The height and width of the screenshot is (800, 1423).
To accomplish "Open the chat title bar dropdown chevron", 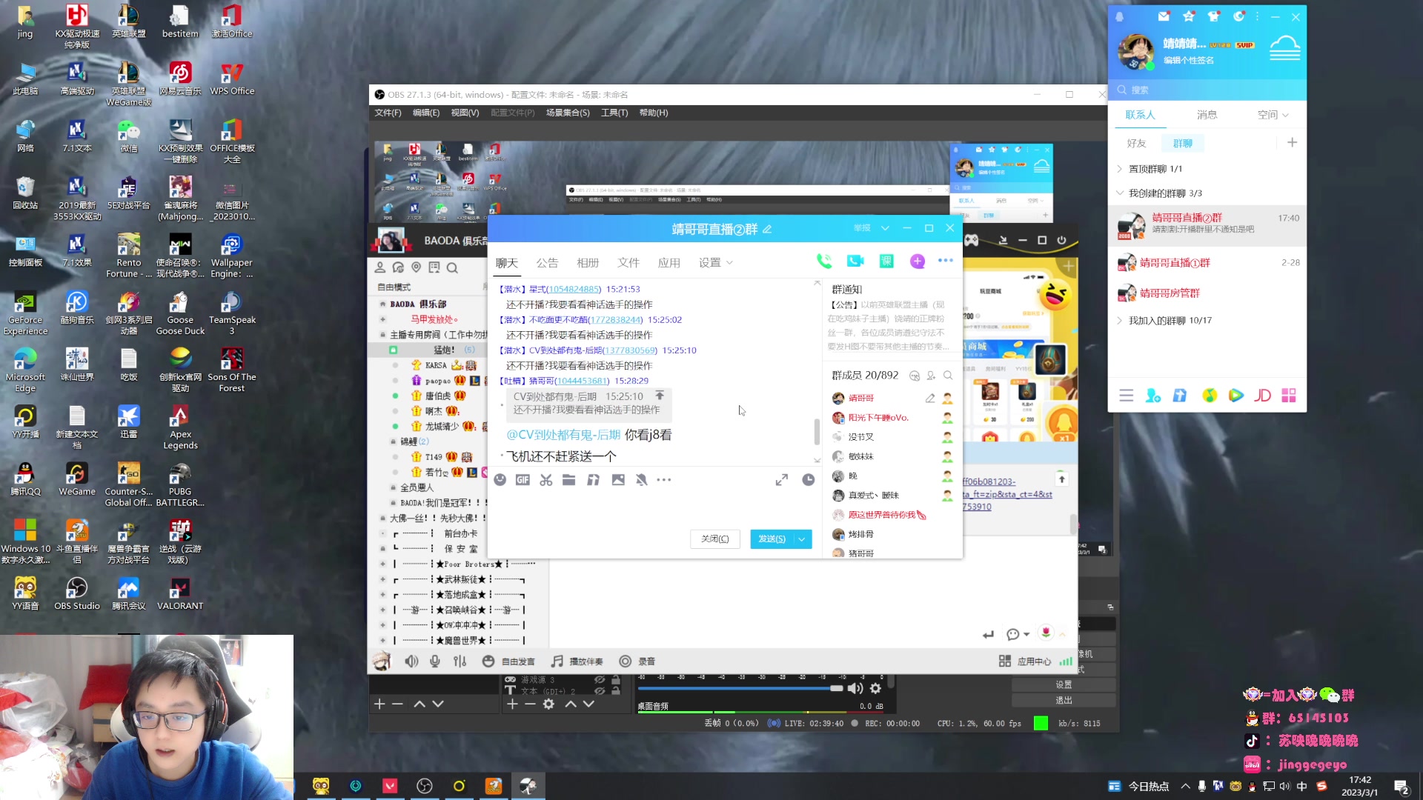I will [x=885, y=228].
